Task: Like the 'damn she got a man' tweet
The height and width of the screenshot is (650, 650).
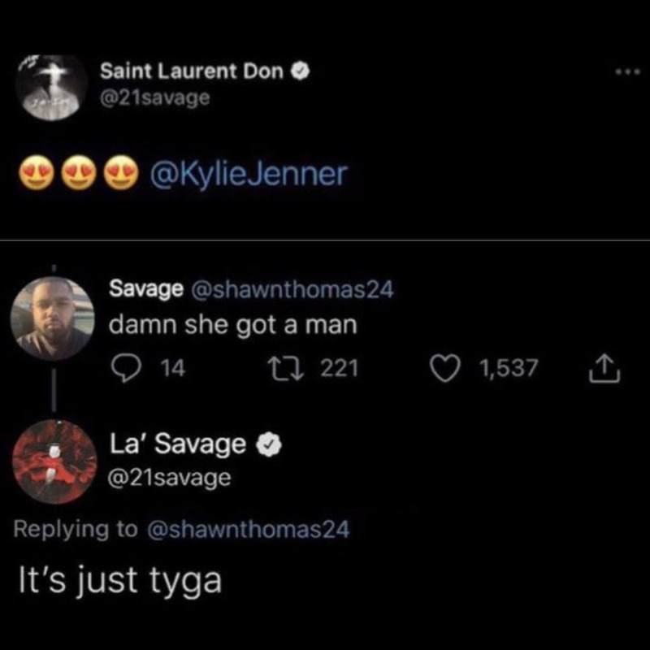Action: click(x=445, y=369)
